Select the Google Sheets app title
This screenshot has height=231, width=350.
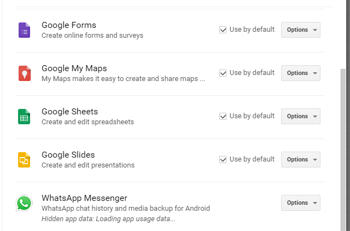(69, 112)
